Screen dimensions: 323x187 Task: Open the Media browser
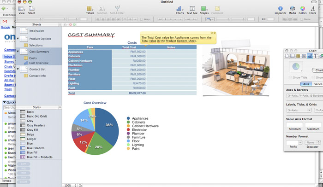[x=292, y=10]
